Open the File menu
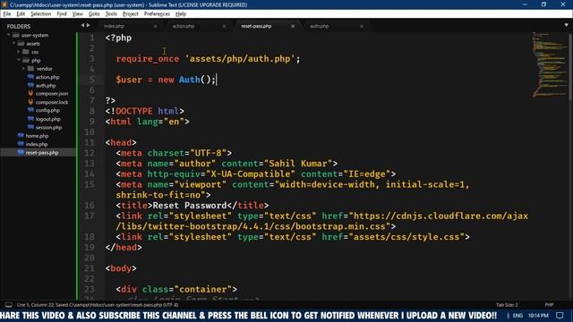Image resolution: width=573 pixels, height=322 pixels. pos(7,14)
